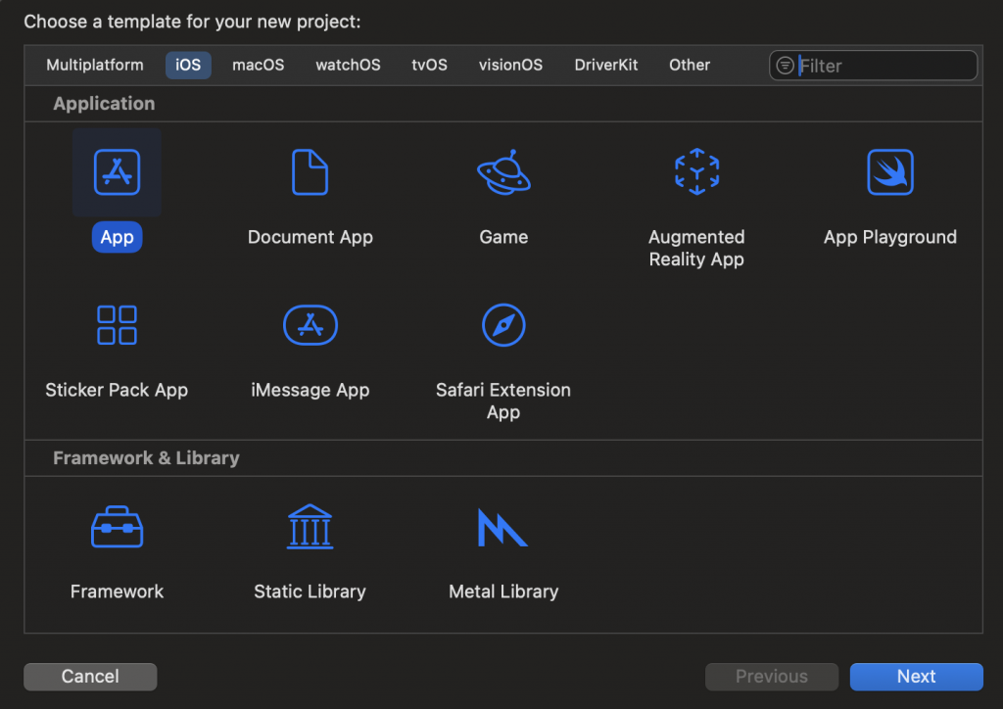The image size is (1003, 709).
Task: Click the Framework & Library section header
Action: point(146,457)
